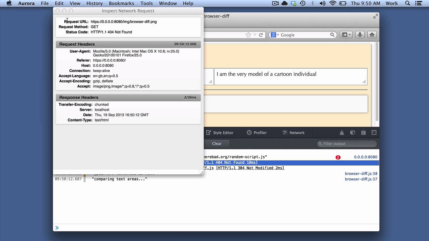Open the Time Machine menu icon
Viewport: 429px width, 241px height.
(303, 3)
